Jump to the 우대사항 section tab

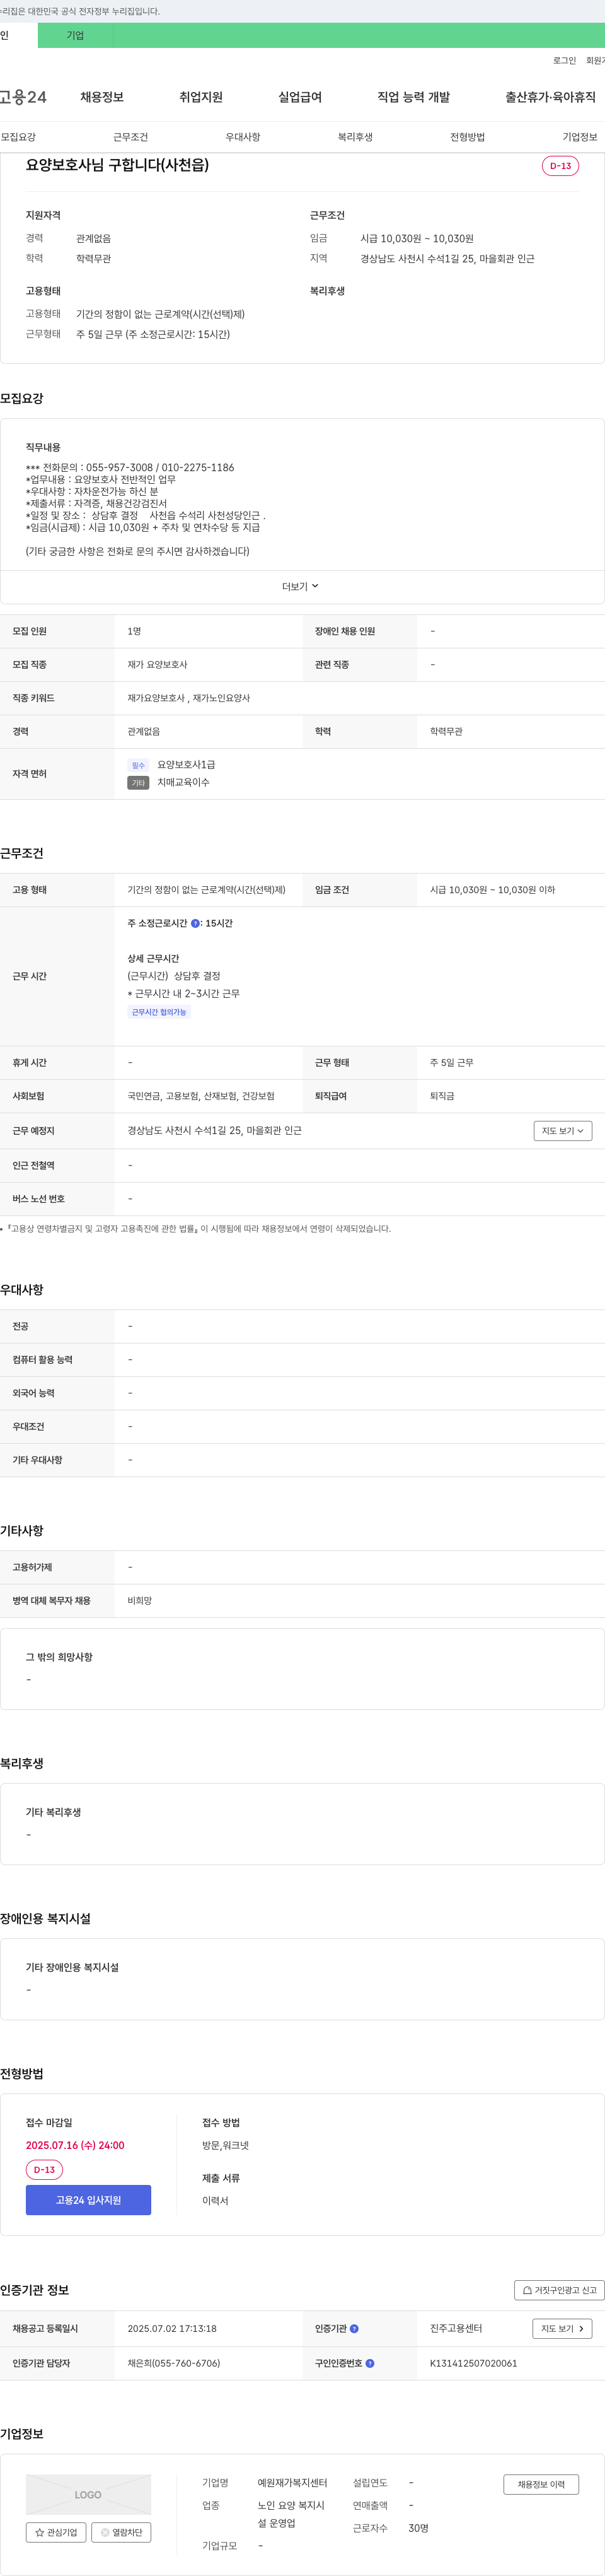[243, 137]
